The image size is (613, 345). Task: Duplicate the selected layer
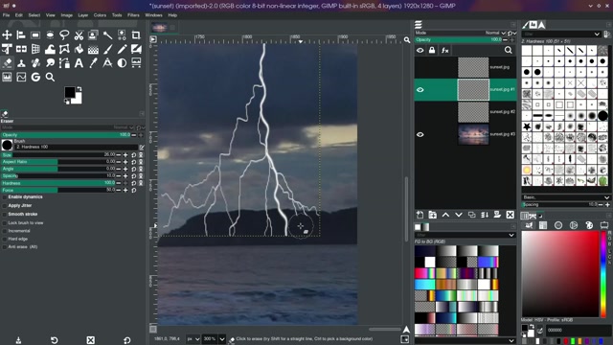472,215
